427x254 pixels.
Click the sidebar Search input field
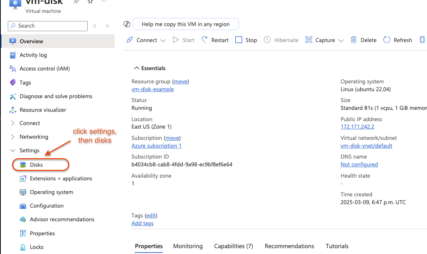(x=48, y=26)
